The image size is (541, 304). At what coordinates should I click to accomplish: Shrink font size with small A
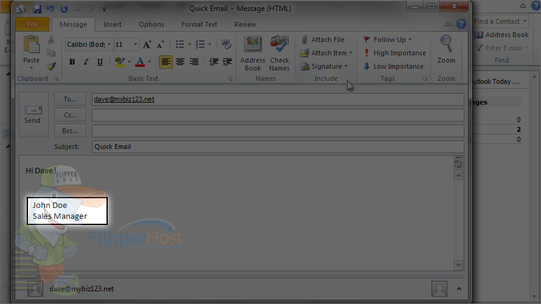pos(161,44)
